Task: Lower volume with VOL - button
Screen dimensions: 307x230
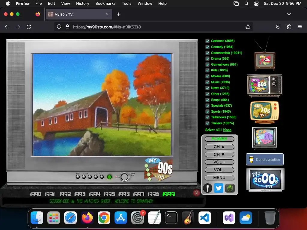Action: 219,170
